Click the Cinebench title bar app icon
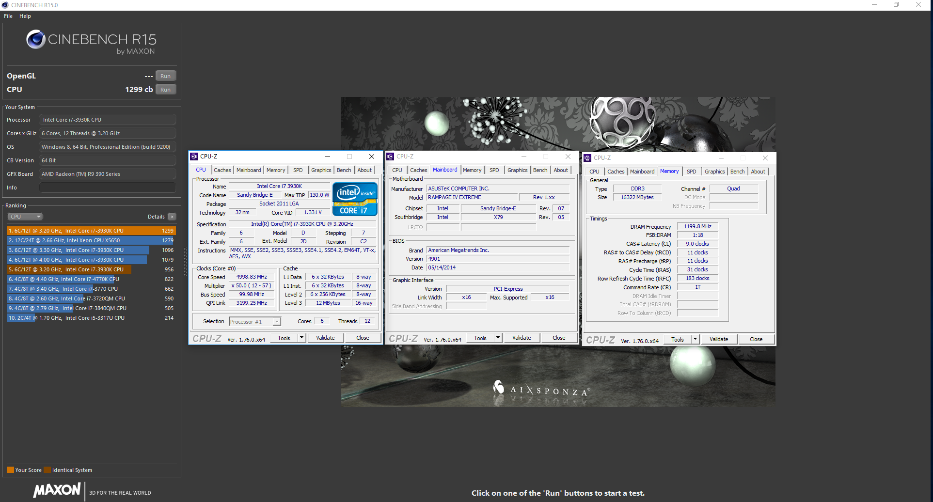The image size is (933, 502). (5, 5)
